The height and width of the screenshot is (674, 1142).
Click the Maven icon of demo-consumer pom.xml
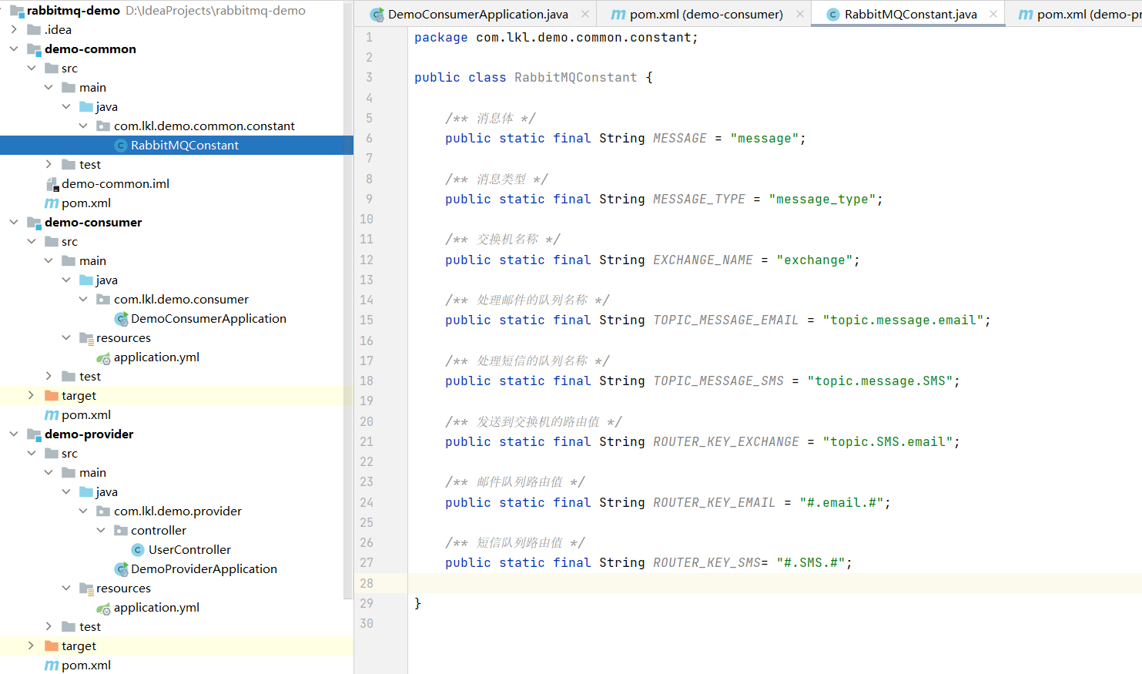[x=52, y=415]
